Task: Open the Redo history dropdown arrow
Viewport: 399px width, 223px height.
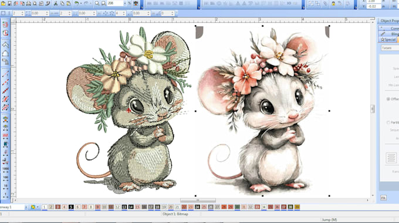Action: tap(90, 4)
